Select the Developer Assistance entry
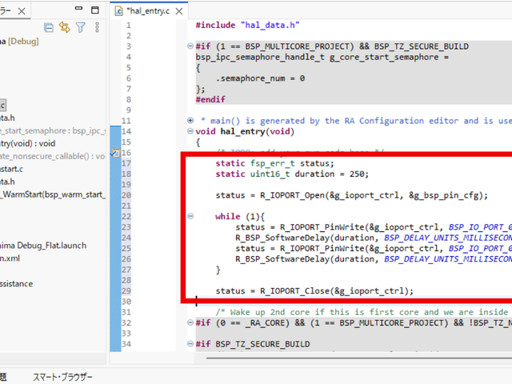This screenshot has width=512, height=384. tap(16, 283)
